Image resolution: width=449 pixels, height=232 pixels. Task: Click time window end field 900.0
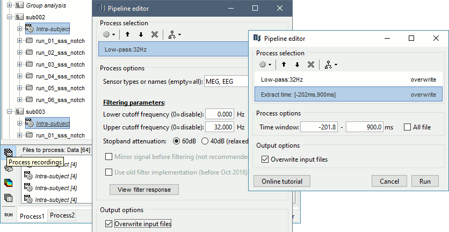(365, 127)
